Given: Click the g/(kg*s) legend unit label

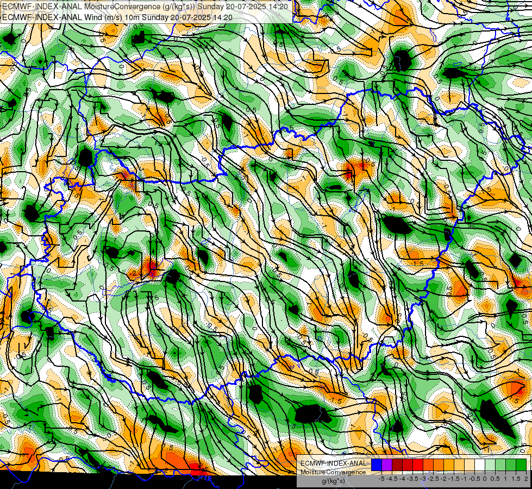Looking at the screenshot, I should point(333,481).
